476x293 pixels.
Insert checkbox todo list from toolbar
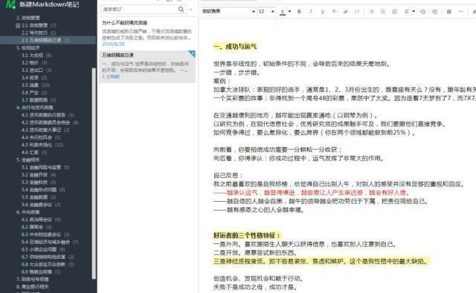pos(395,12)
